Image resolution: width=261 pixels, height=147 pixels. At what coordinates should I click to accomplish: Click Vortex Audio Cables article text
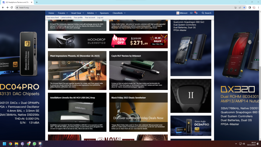[138, 26]
